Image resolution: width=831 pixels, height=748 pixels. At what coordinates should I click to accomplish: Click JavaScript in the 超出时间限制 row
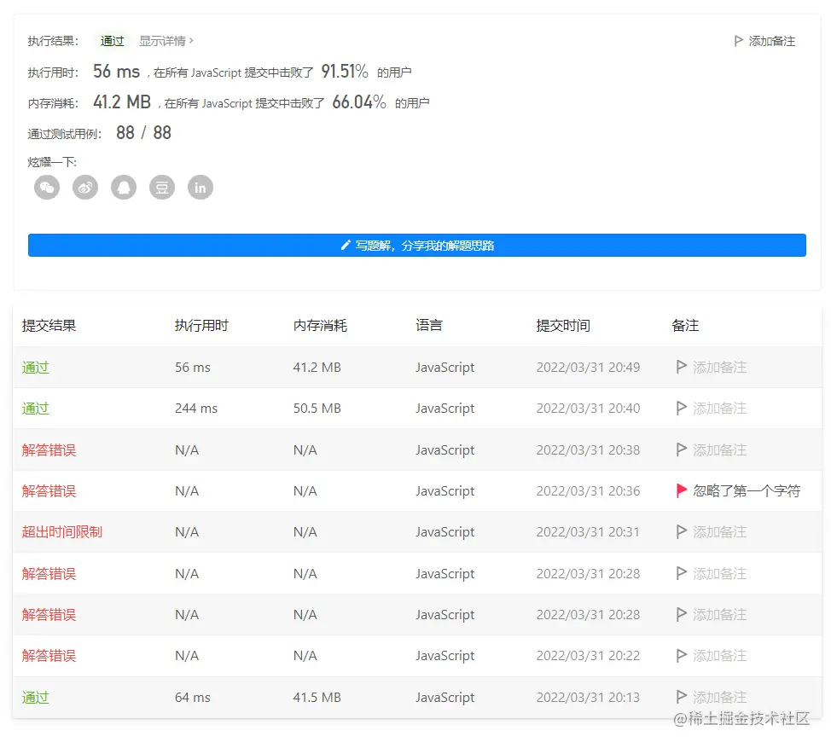coord(445,532)
